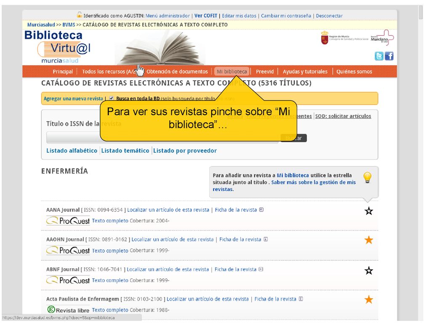This screenshot has height=323, width=431.
Task: Click the padlock icon beside Identificado como
Action: (x=80, y=15)
